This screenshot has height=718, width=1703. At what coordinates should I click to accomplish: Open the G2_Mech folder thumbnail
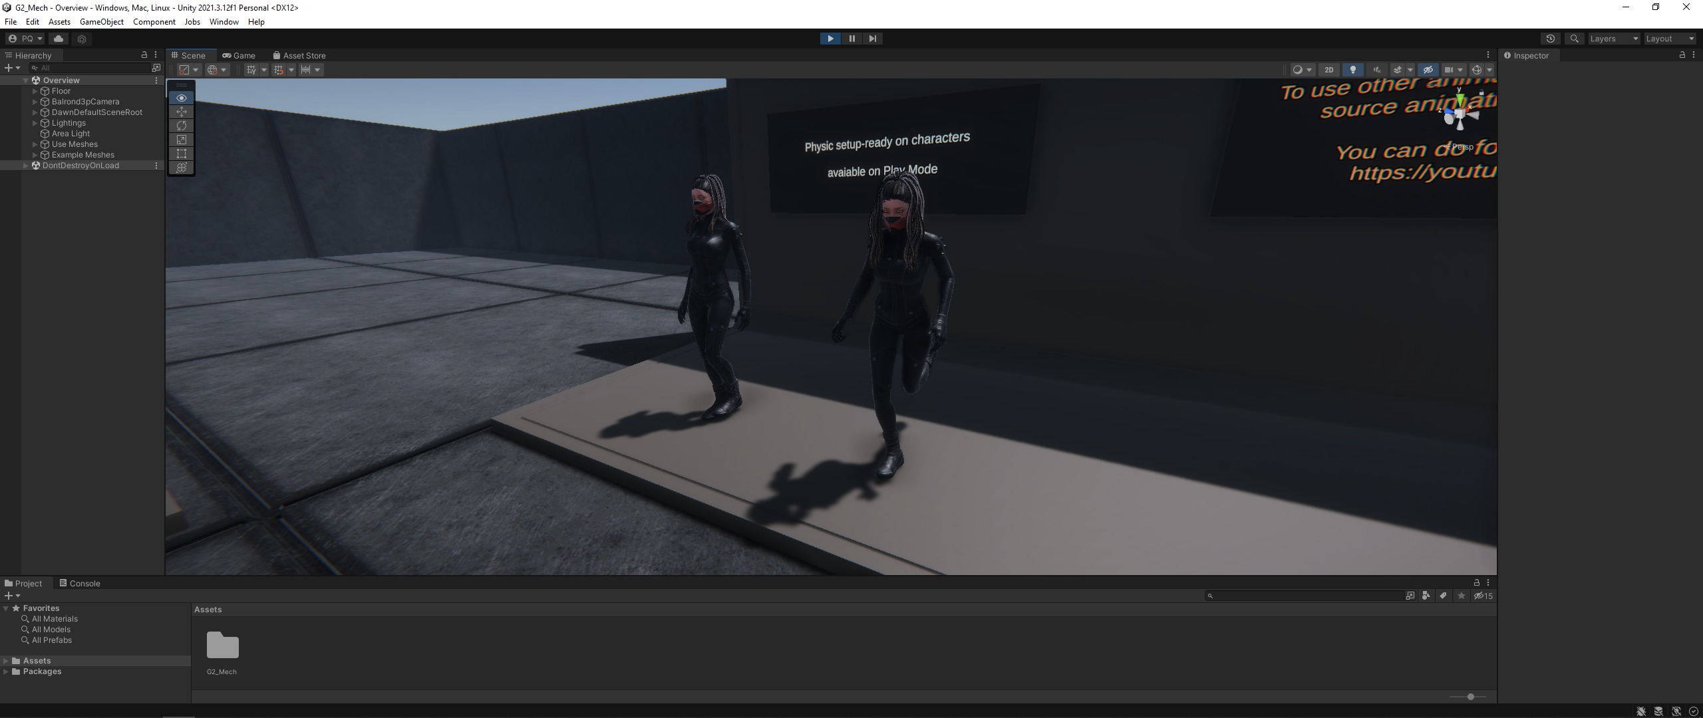coord(222,646)
